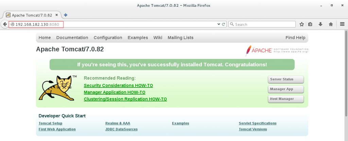Screen dimensions: 348x141
Task: Open Examples link under Developer Quick Start
Action: click(x=180, y=123)
